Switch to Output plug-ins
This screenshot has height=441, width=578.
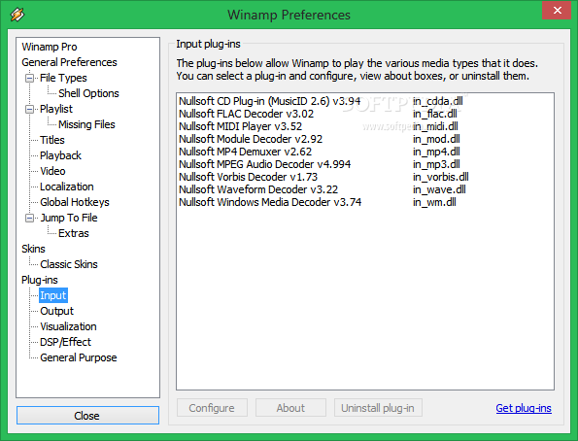coord(56,311)
